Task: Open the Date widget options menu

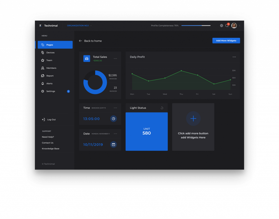Action: point(115,134)
